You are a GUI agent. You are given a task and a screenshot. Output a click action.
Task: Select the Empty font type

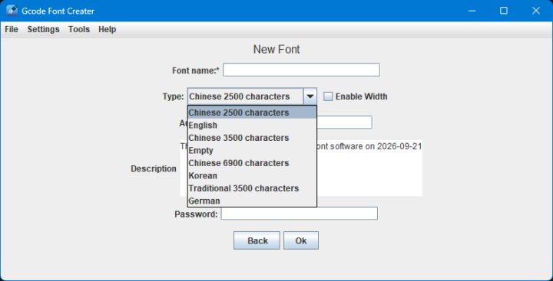252,151
